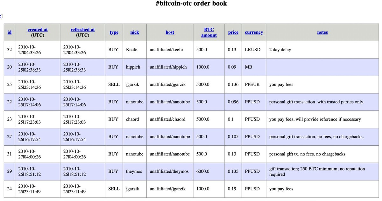
Task: Click the MB currency cell for hippich
Action: (248, 67)
